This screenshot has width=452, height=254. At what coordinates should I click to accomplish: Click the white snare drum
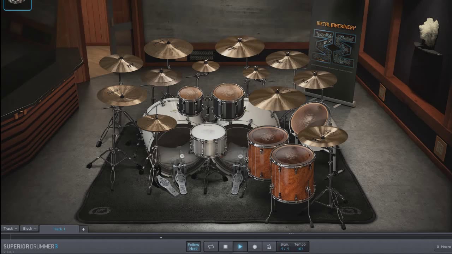point(208,139)
